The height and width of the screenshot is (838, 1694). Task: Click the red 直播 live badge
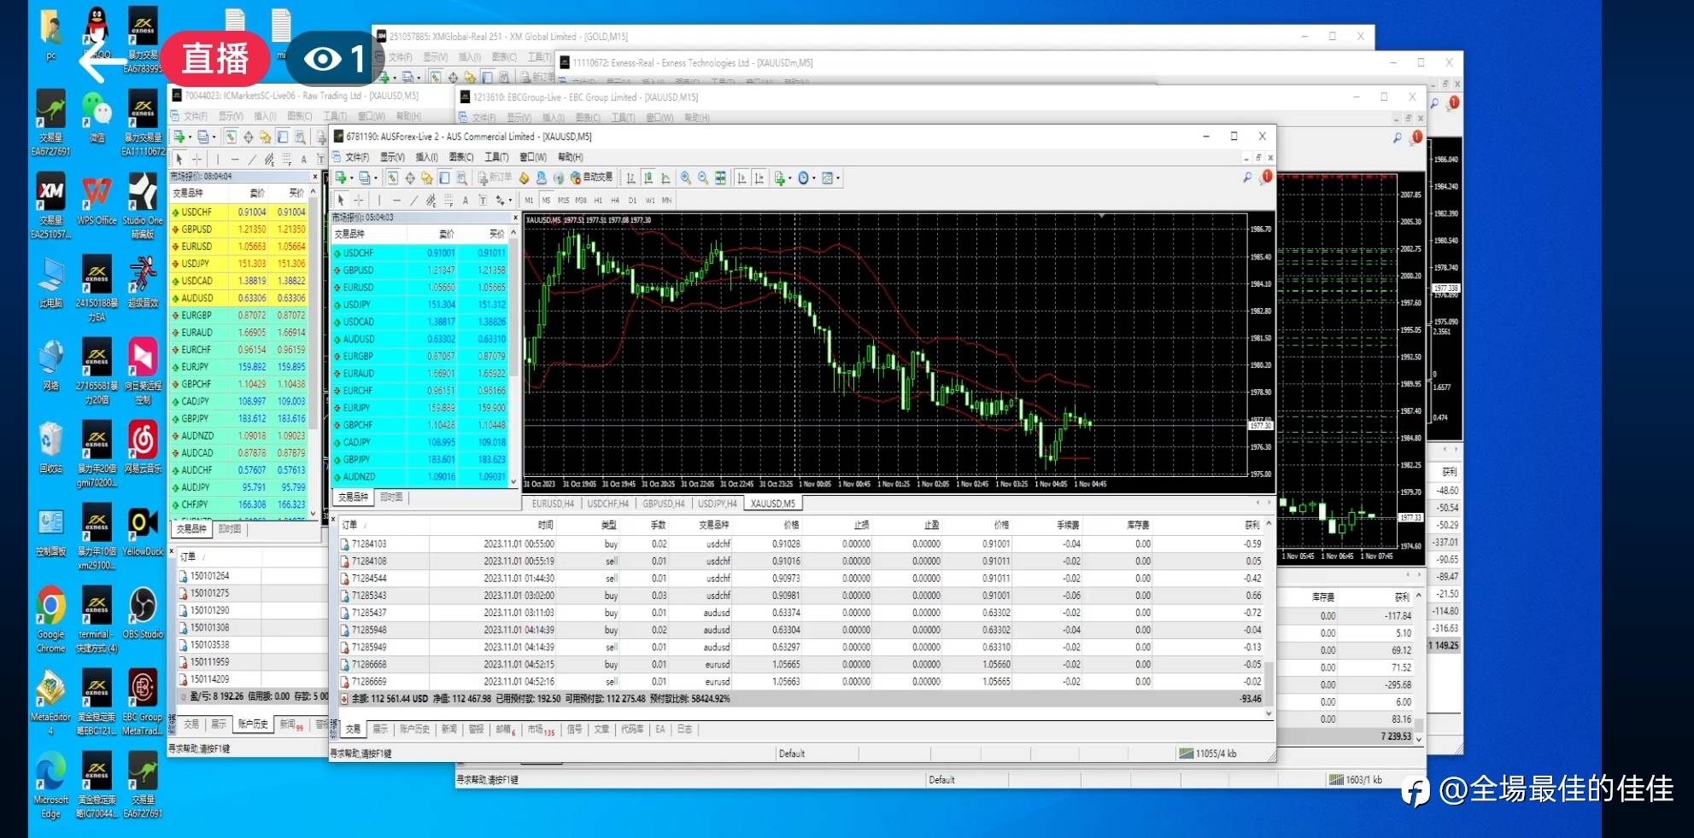click(215, 58)
